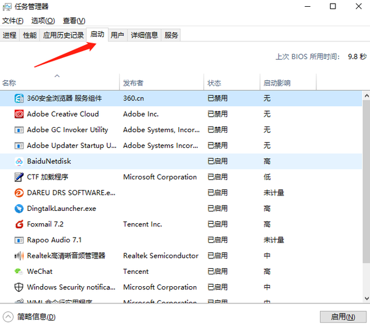Switch to the 进程 tab
This screenshot has width=370, height=325.
(10, 35)
